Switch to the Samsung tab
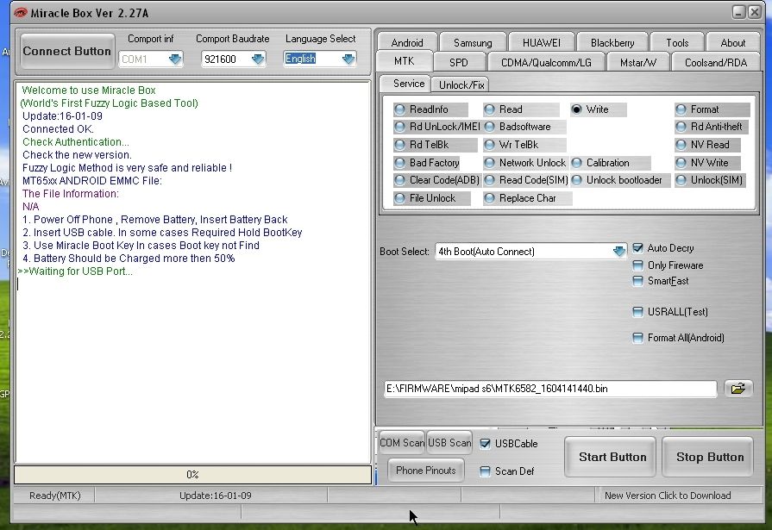 pos(473,43)
